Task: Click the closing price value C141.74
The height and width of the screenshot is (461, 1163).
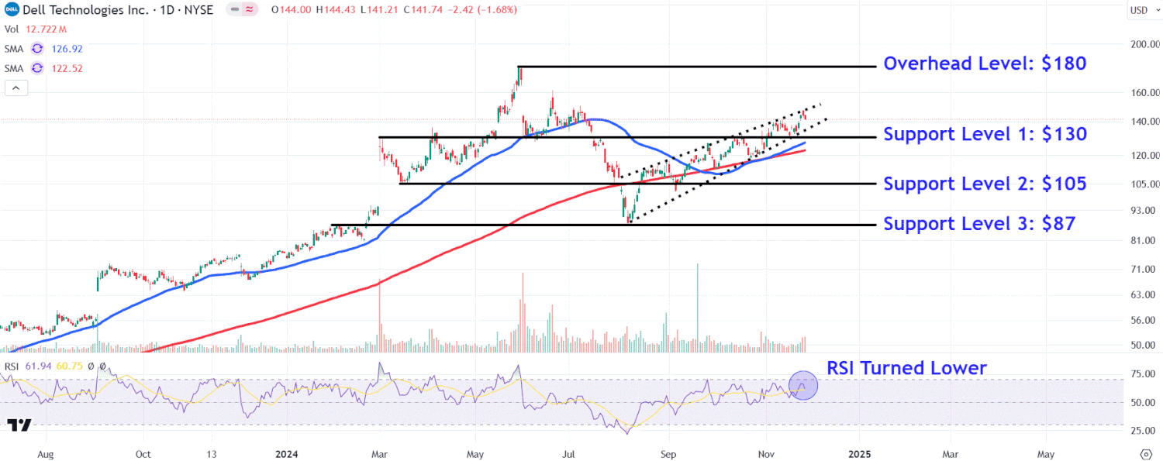Action: click(x=425, y=10)
